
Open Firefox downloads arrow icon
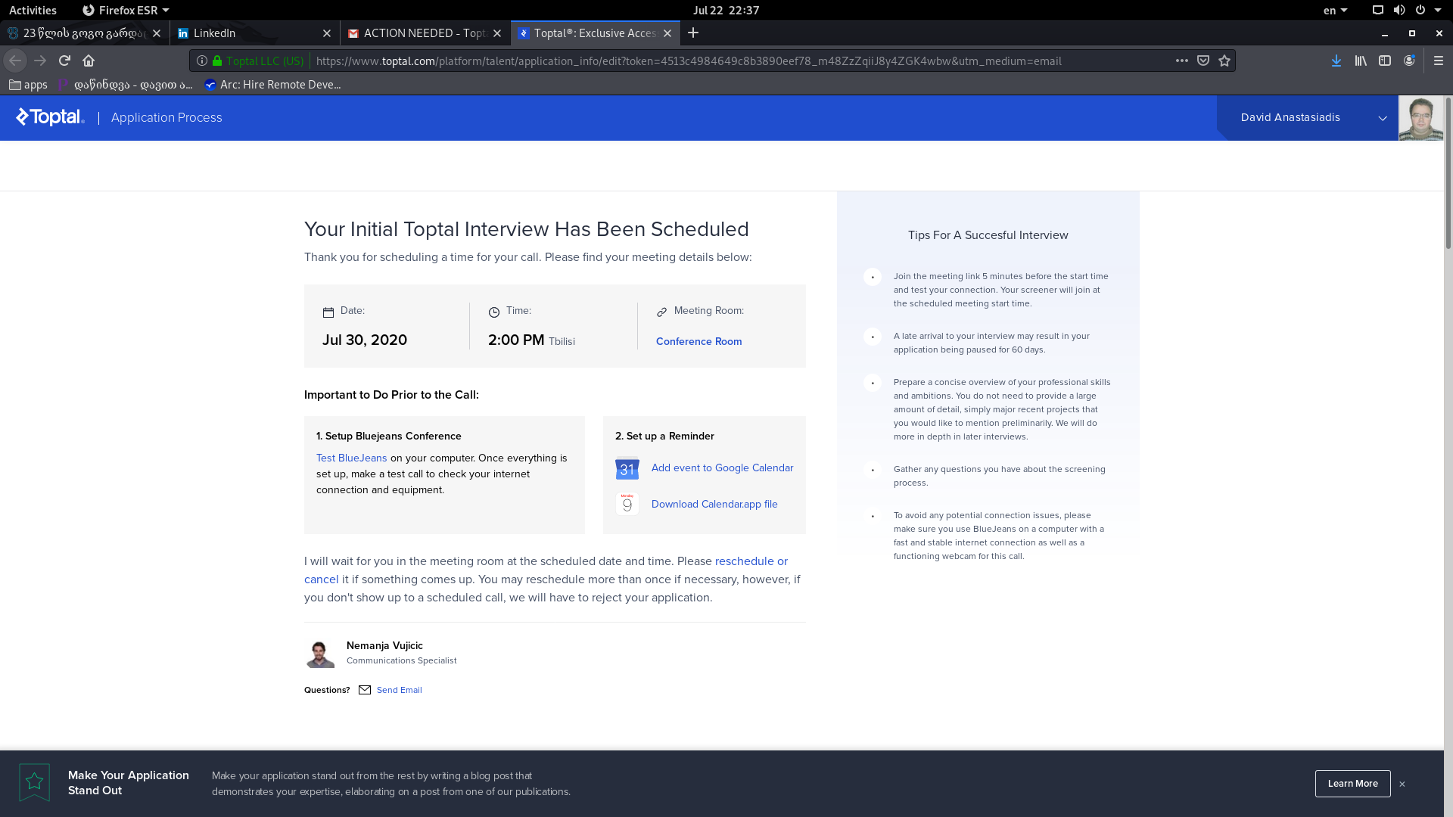1336,61
